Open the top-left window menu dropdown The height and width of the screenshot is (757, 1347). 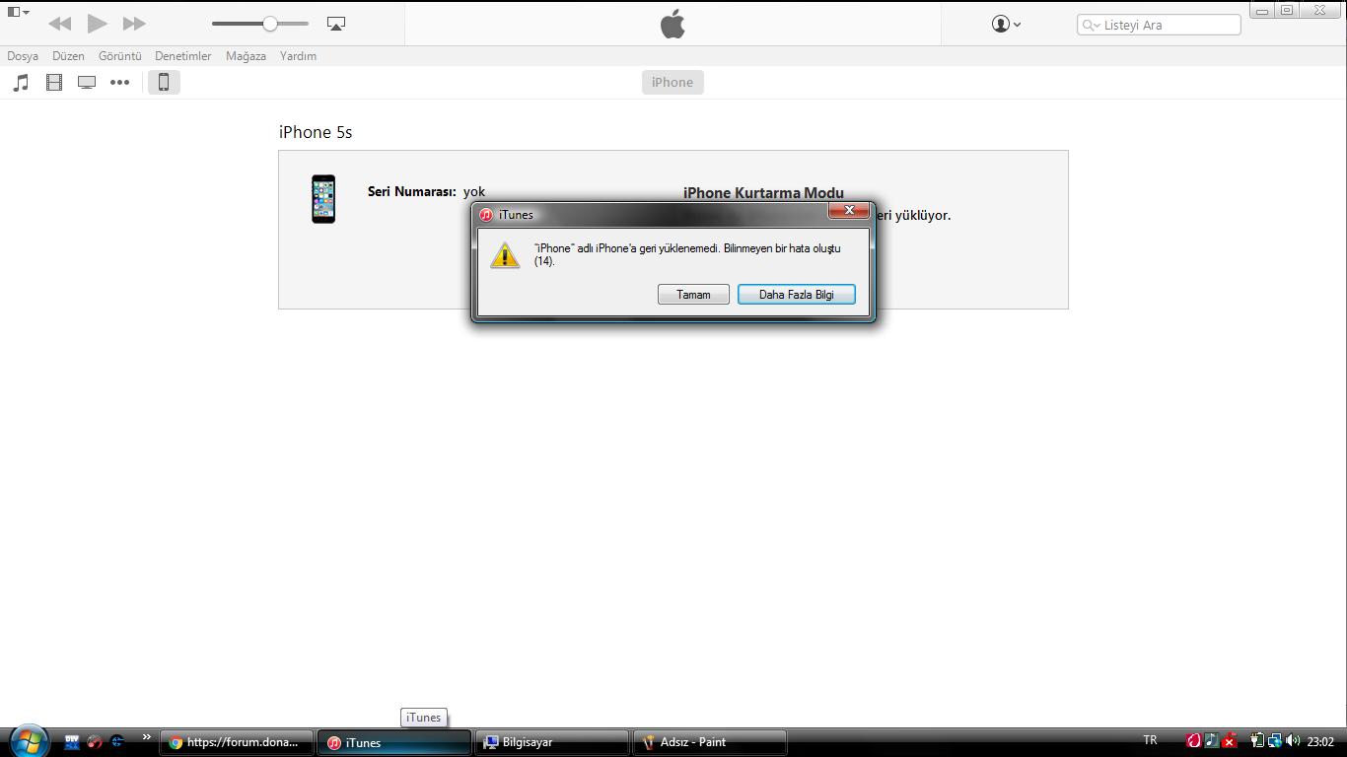pos(18,12)
